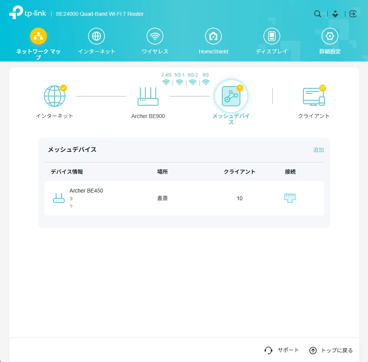This screenshot has height=362, width=368.
Task: Click the BE24000 Quad-Band Wi-Fi 7 Router title
Action: [x=100, y=14]
